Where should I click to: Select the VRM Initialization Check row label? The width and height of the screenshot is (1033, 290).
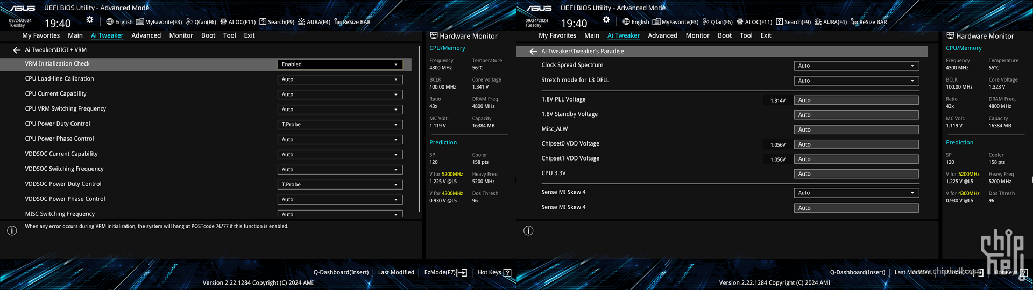click(x=58, y=64)
